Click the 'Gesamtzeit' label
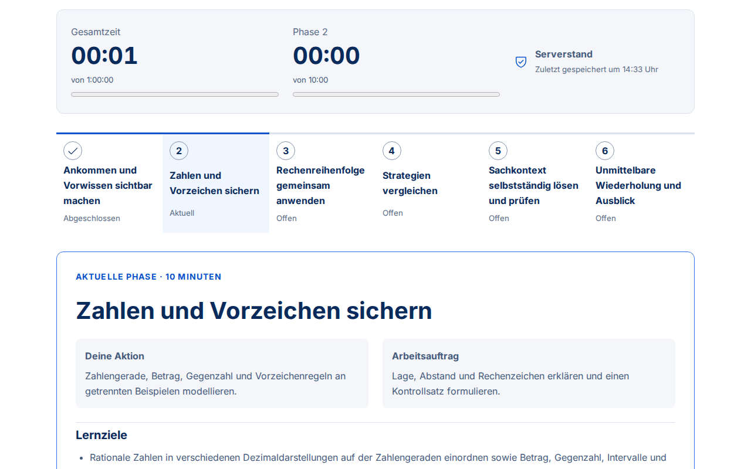This screenshot has height=469, width=751. point(96,32)
